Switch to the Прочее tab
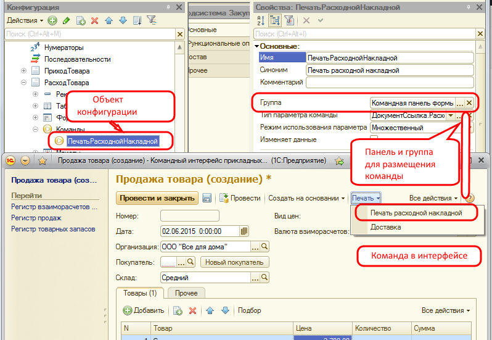Image resolution: width=492 pixels, height=340 pixels. [x=186, y=293]
